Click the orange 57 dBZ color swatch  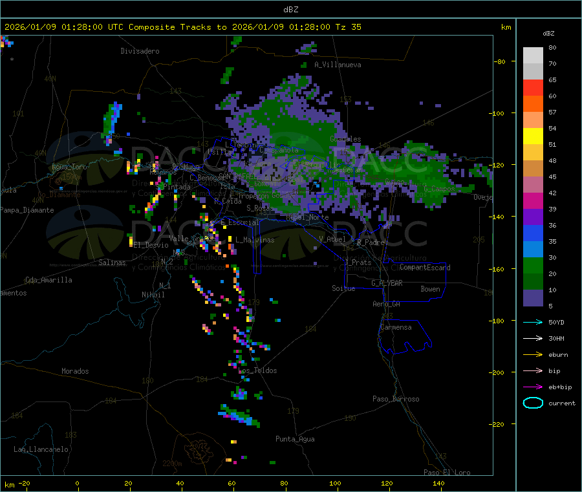(533, 104)
